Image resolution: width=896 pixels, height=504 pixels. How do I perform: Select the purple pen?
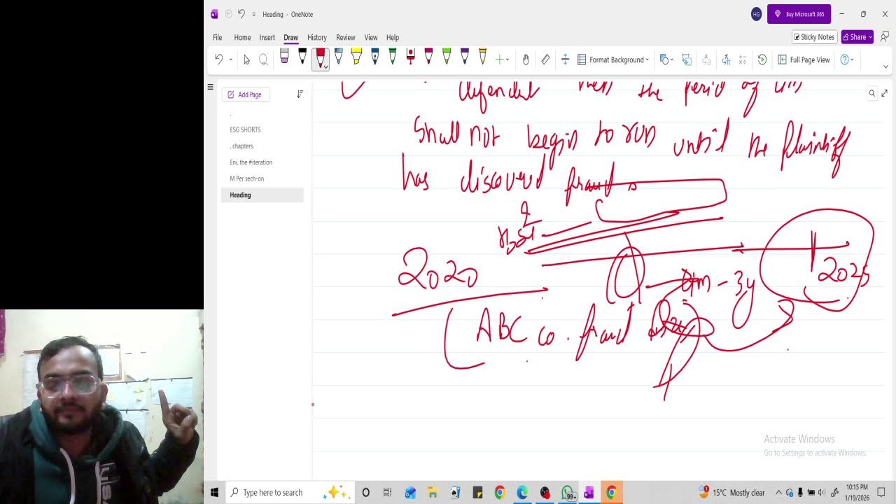tap(464, 57)
